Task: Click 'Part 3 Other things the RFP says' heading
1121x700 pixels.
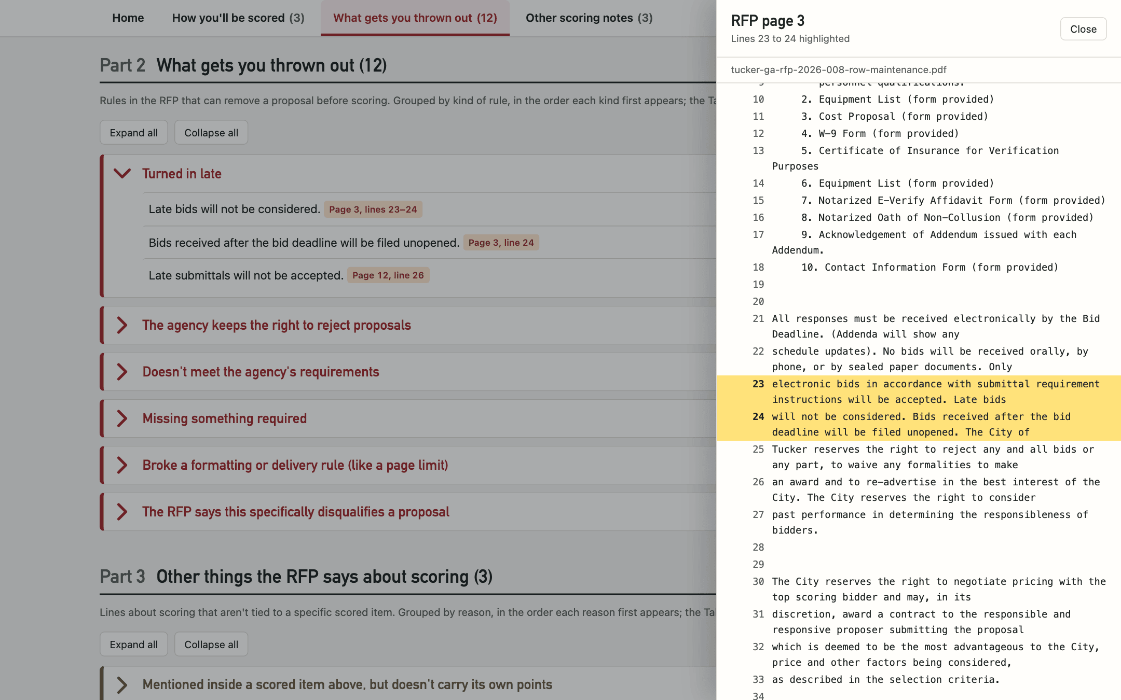Action: tap(296, 577)
